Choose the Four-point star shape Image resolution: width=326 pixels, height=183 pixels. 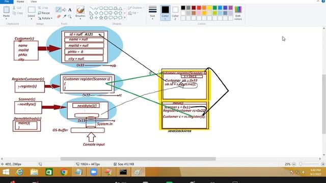tap(96, 18)
